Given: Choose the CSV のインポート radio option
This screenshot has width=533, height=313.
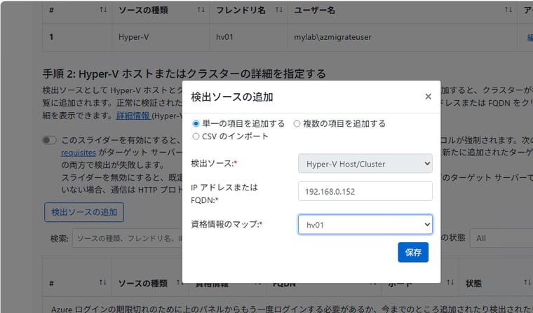Looking at the screenshot, I should [x=196, y=137].
